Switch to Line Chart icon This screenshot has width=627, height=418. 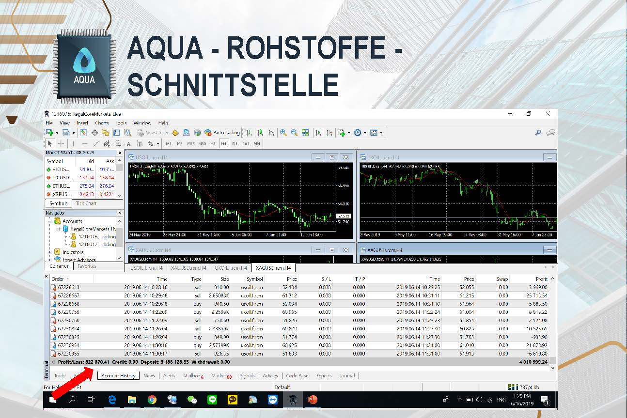point(271,132)
